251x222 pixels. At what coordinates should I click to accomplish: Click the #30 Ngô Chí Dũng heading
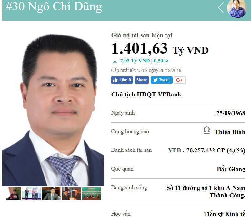click(x=54, y=7)
